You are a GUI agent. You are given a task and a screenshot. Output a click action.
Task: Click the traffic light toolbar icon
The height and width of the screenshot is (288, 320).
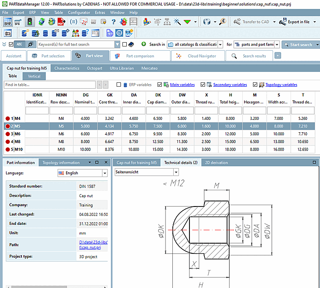tap(30, 22)
